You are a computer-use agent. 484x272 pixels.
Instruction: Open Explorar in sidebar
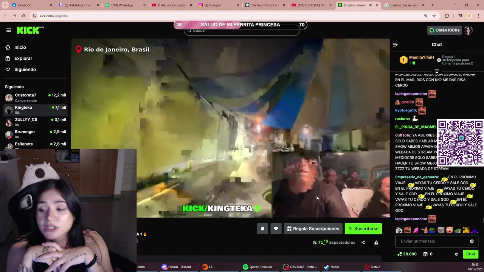click(23, 59)
